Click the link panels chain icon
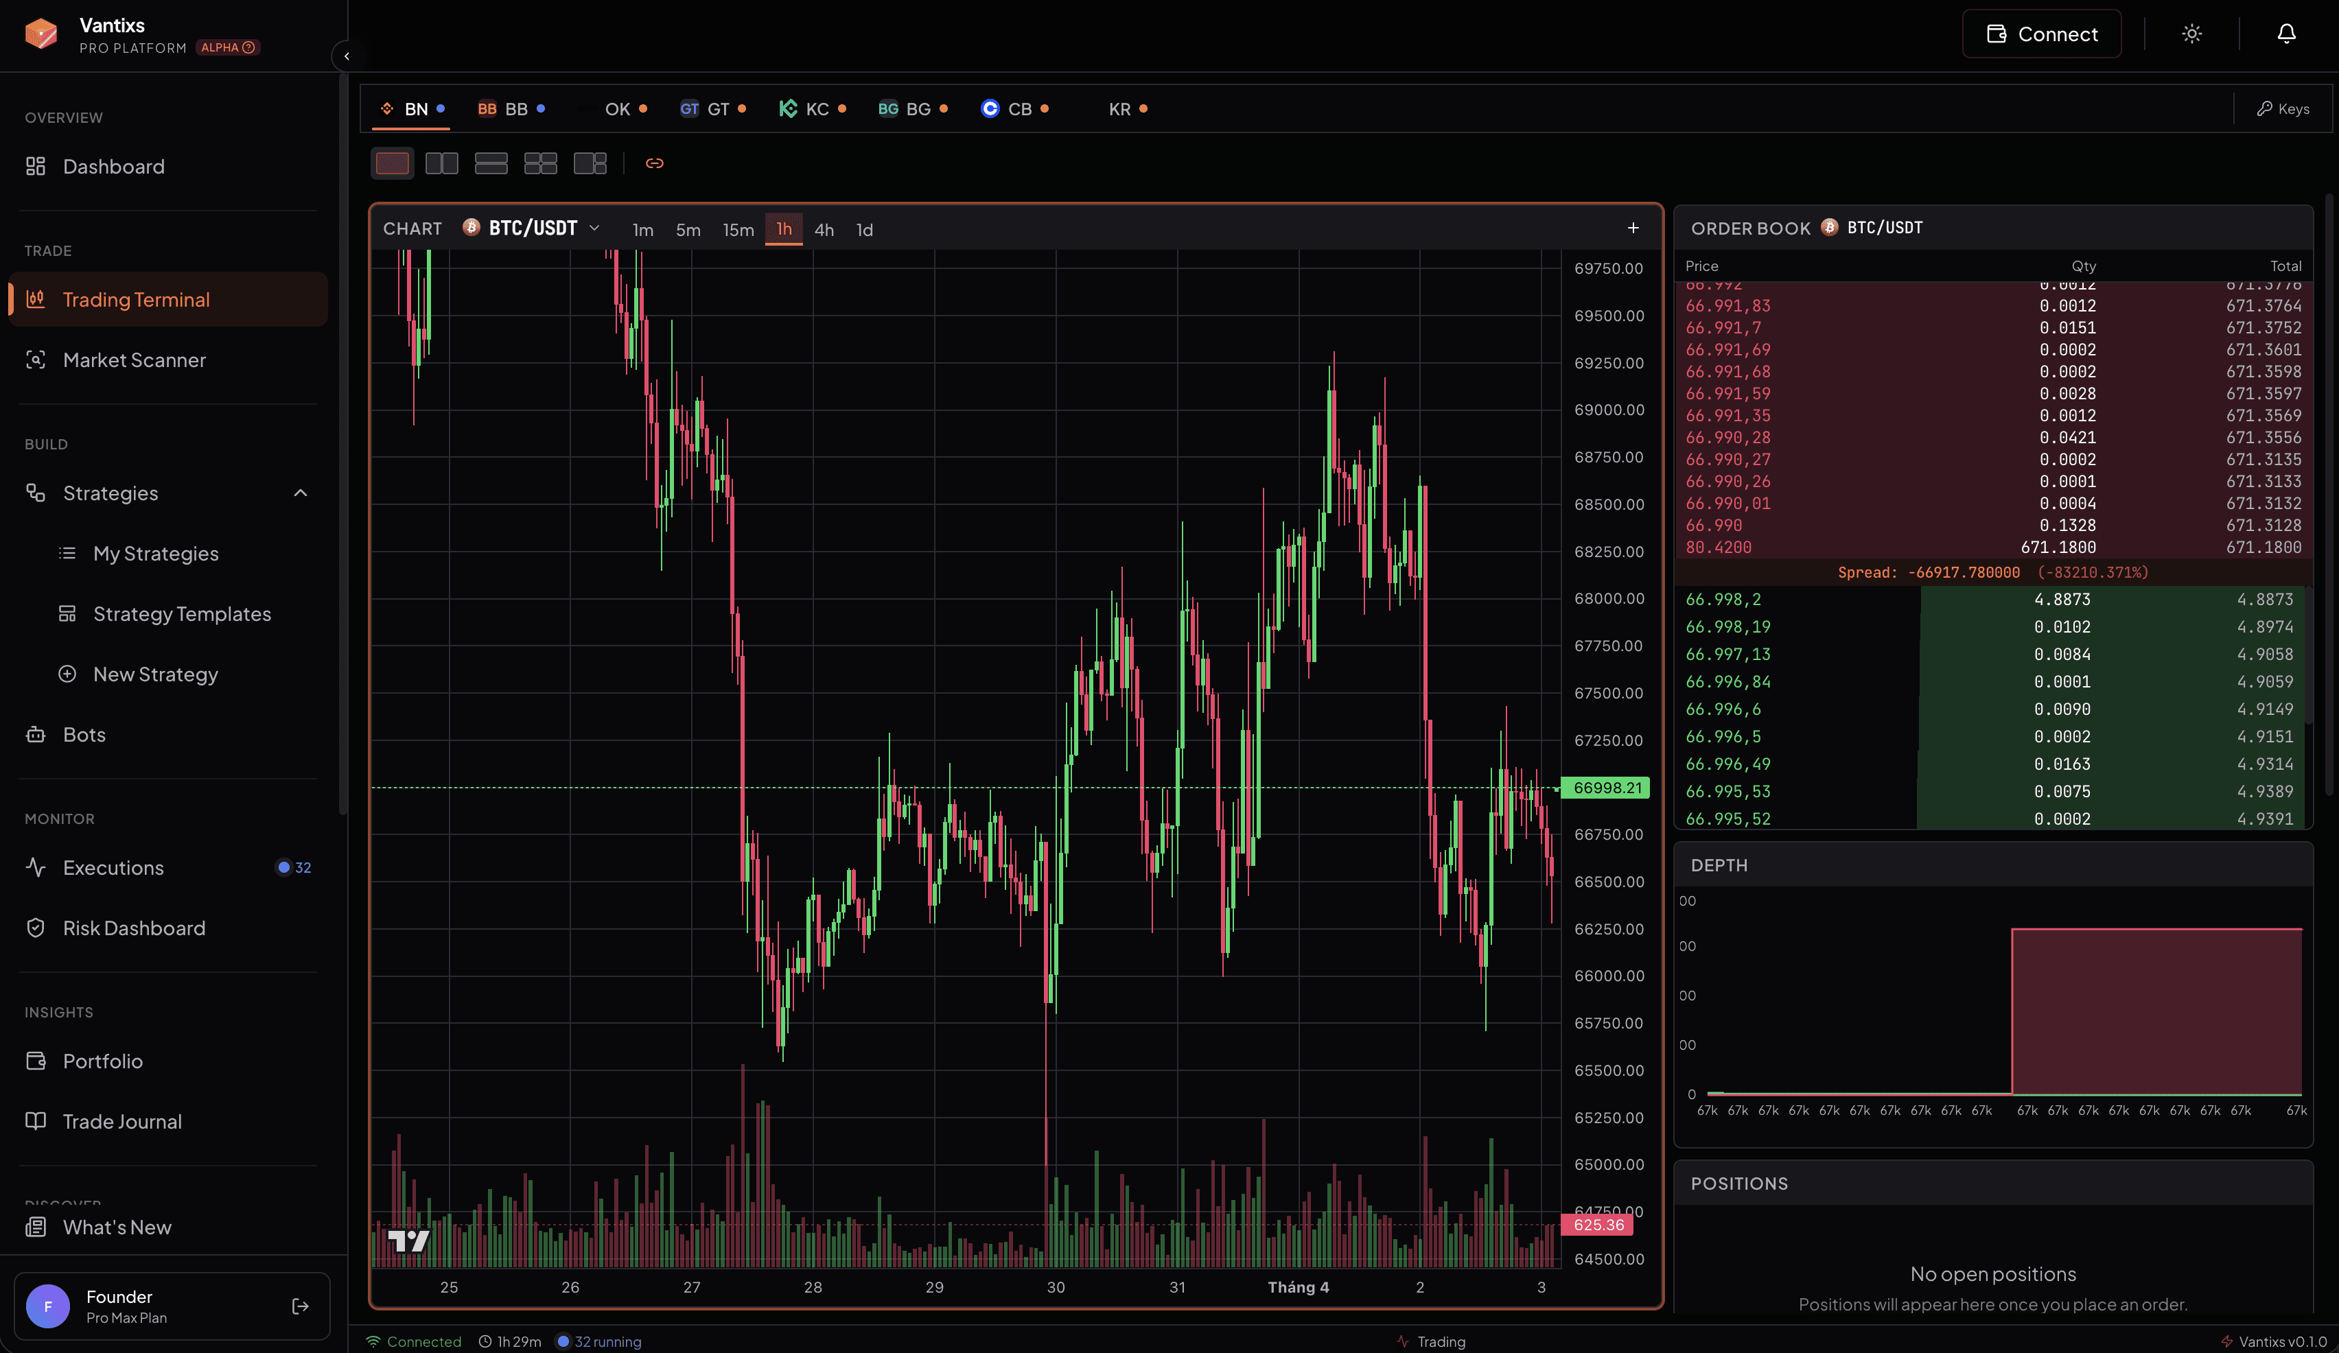 point(654,163)
